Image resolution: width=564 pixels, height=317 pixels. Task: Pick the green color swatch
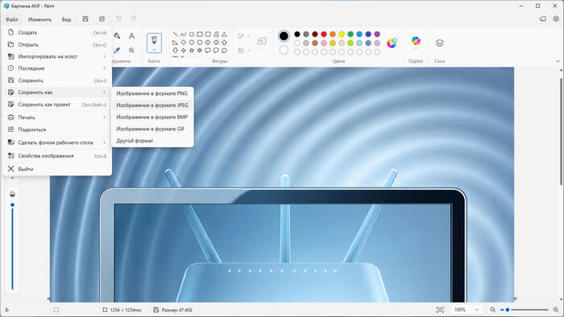pos(350,34)
